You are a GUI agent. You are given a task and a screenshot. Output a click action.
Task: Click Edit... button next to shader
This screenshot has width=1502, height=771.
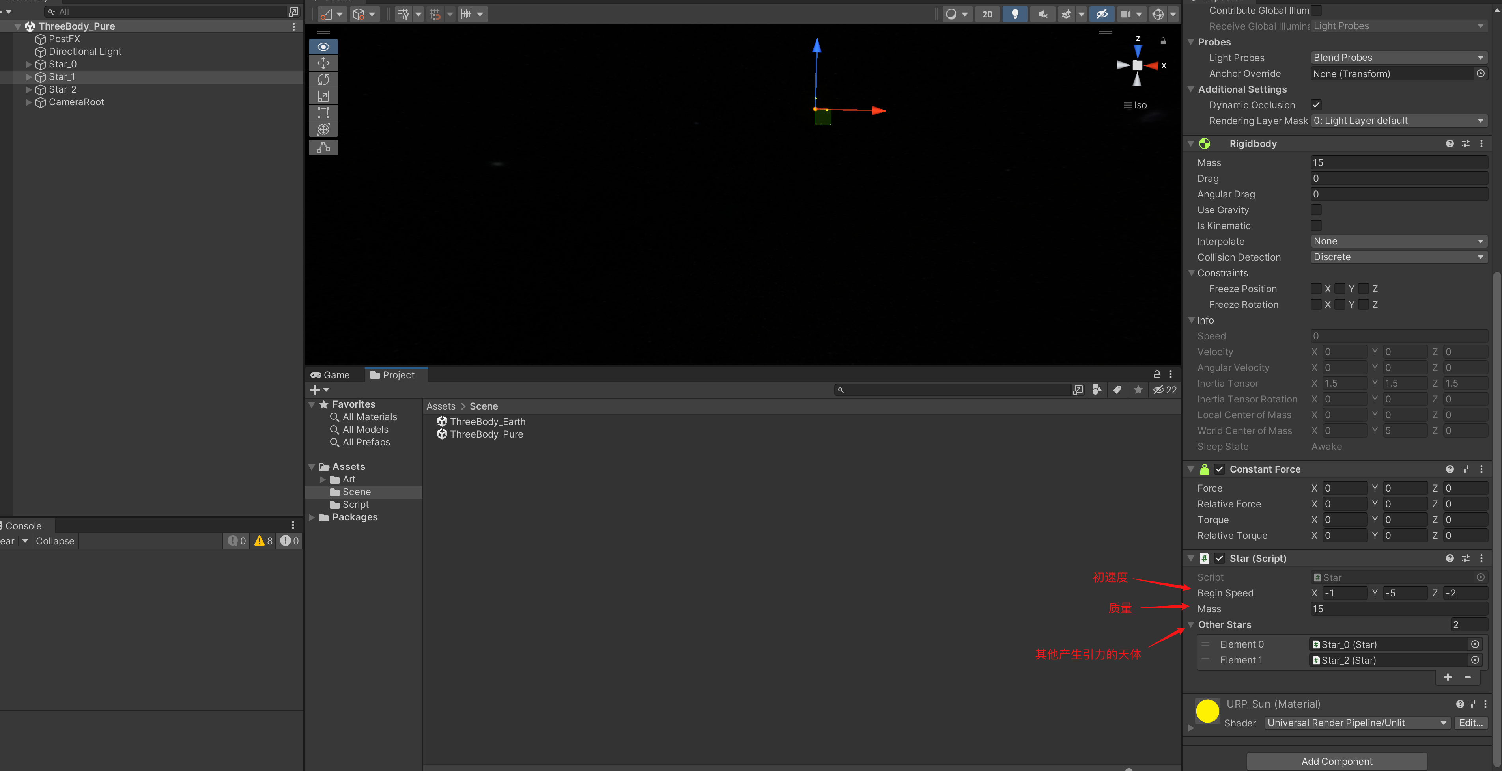tap(1471, 723)
